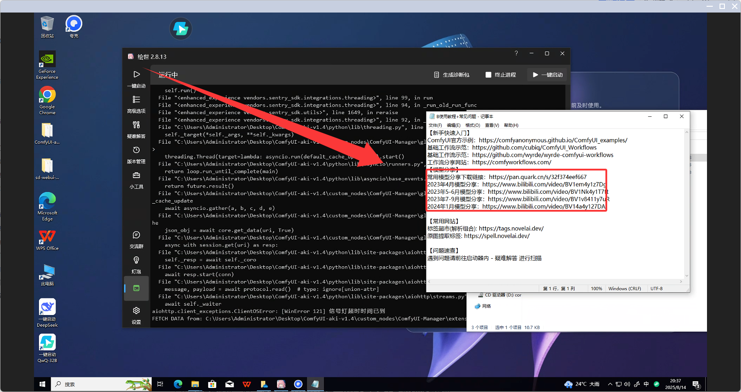Select the GeForce Experience desktop icon
741x392 pixels.
(47, 65)
